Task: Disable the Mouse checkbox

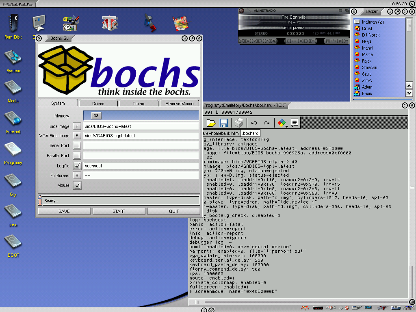Action: coord(77,185)
